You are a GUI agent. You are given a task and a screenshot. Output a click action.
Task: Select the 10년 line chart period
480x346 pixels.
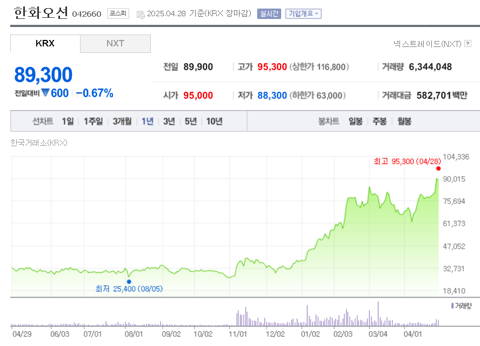pos(214,121)
